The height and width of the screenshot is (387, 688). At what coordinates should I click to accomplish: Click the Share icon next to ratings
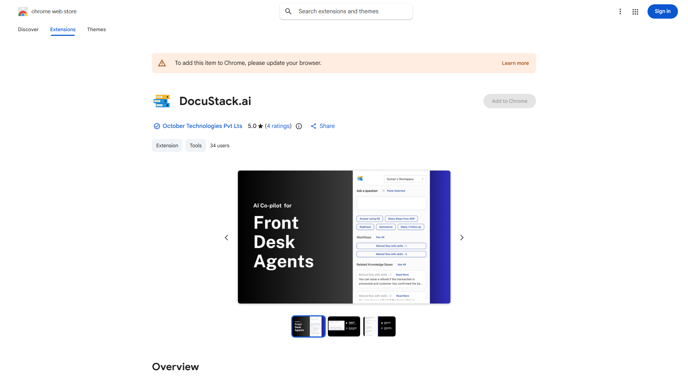(313, 126)
